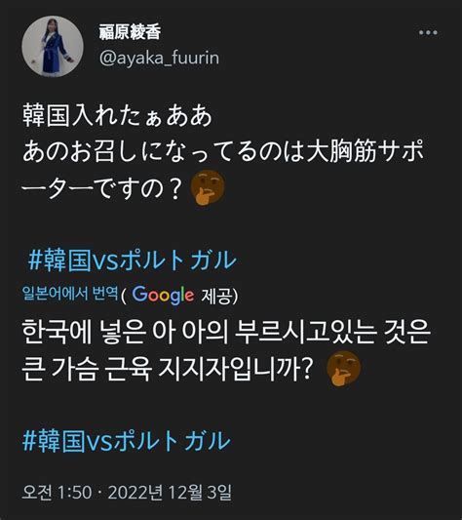Click the second #韓国vsポルトガル hashtag below translation
462x520 pixels.
click(x=127, y=441)
